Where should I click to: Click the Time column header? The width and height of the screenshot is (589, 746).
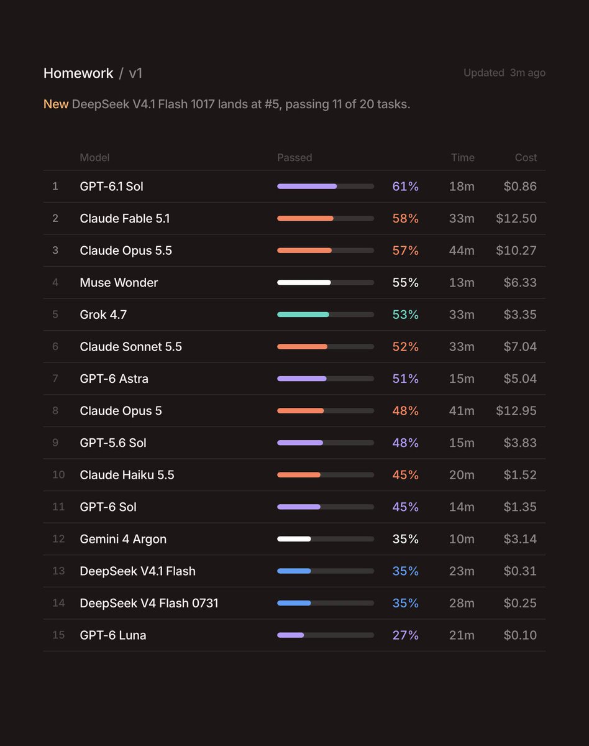tap(463, 158)
